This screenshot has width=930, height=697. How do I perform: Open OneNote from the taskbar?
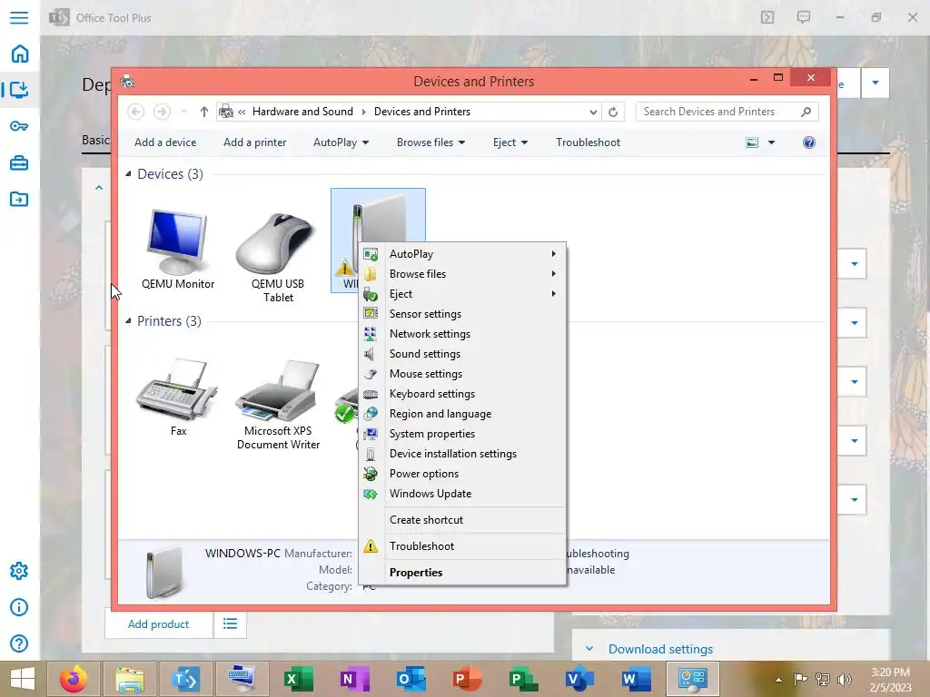click(355, 679)
